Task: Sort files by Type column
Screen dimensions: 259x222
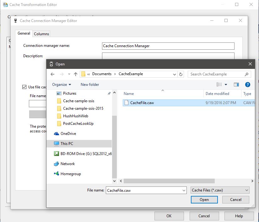Action: click(x=248, y=94)
